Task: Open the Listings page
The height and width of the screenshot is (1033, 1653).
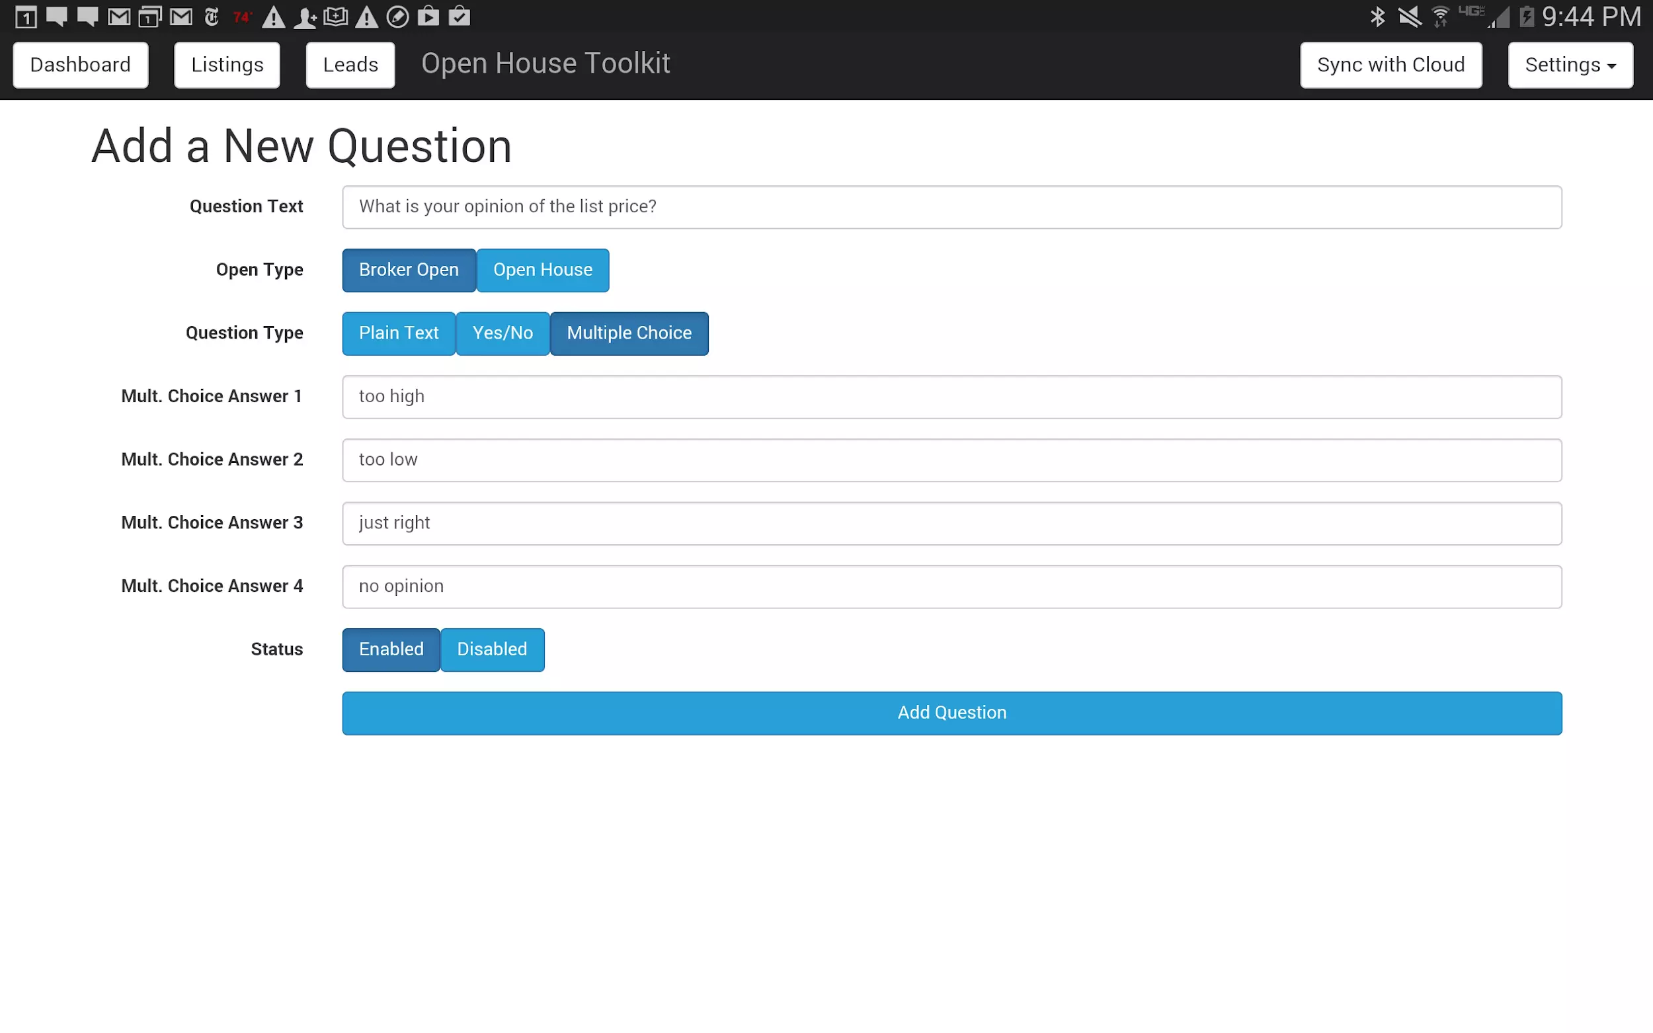Action: click(x=227, y=65)
